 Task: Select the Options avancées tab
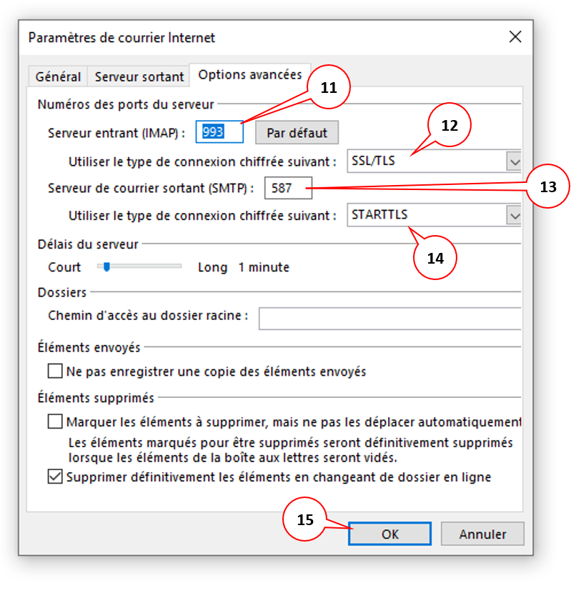click(x=249, y=74)
